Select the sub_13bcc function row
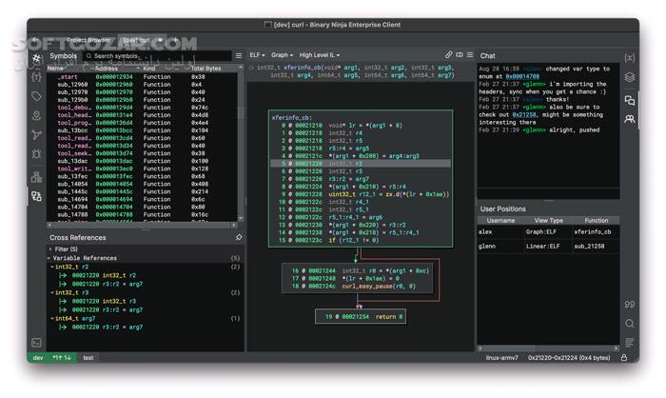The height and width of the screenshot is (398, 666). [142, 130]
